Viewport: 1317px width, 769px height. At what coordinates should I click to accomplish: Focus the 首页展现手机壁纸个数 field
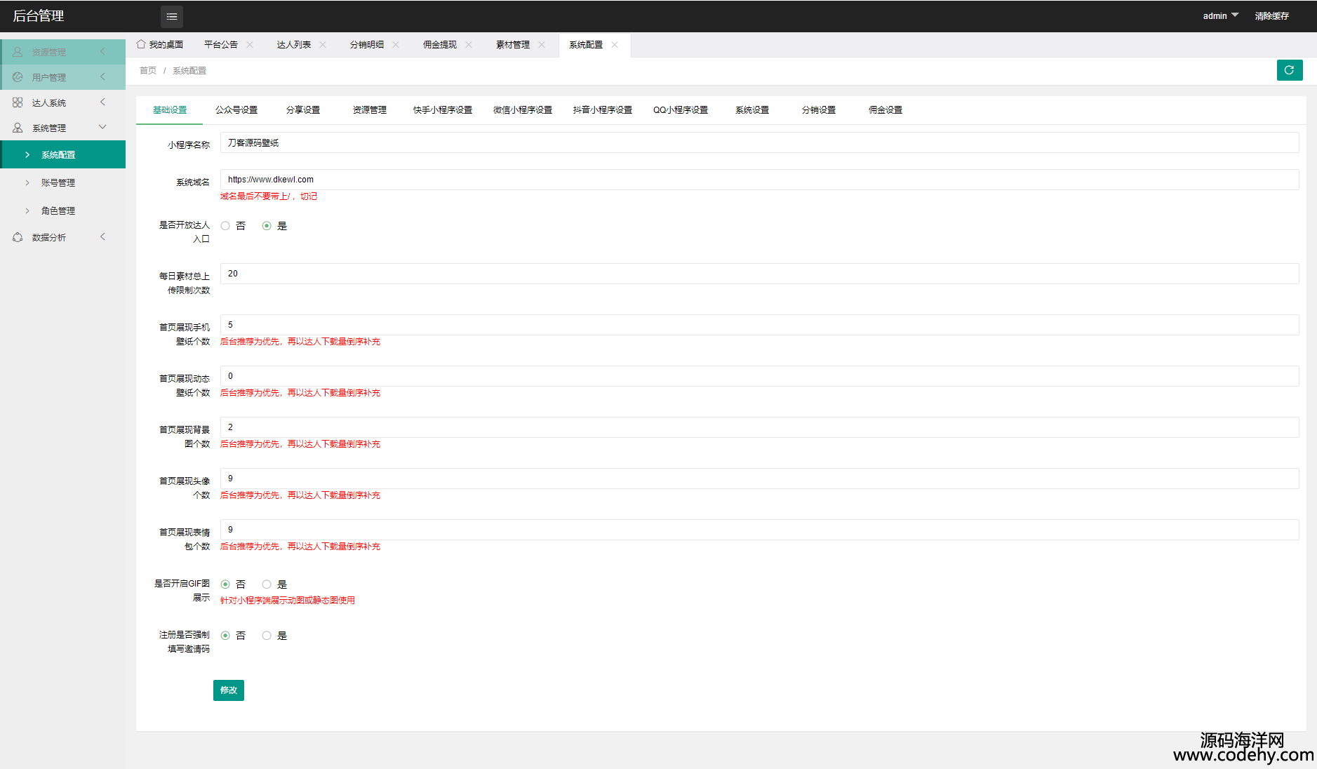click(x=760, y=325)
